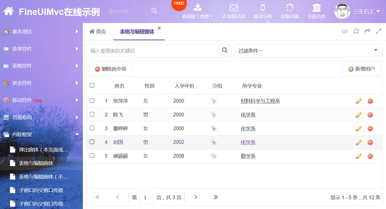Click the edit pencil icon for 张萍萍
This screenshot has height=209, width=386.
[x=359, y=101]
